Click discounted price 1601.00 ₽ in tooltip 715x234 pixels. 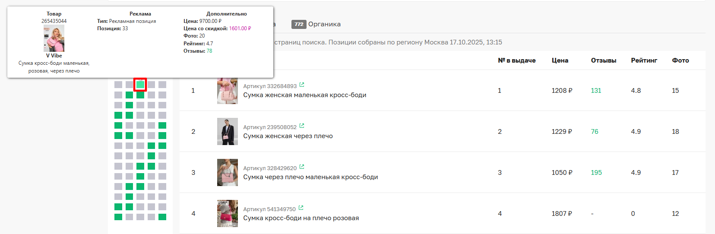point(240,28)
